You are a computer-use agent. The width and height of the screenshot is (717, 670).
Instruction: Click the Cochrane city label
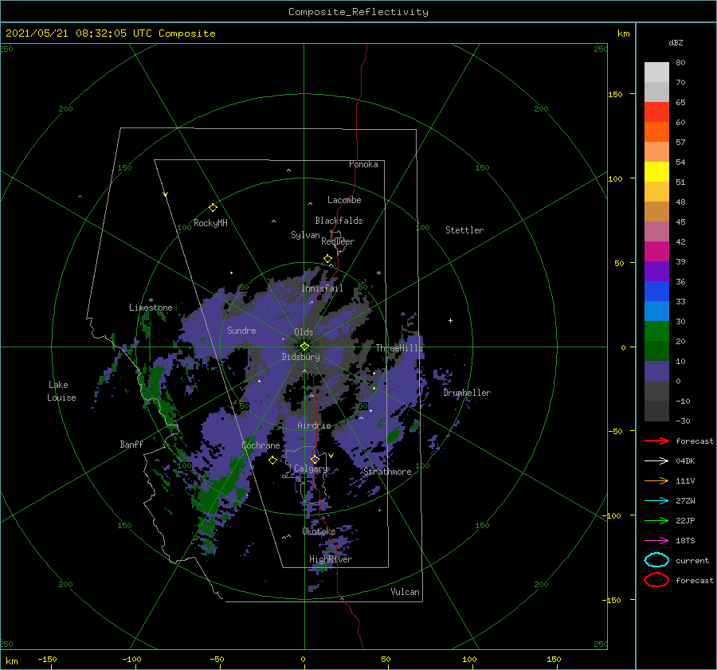tap(261, 445)
